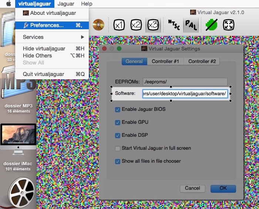Enter full screen with arrows icon
Viewport: 259px width, 209px height.
pyautogui.click(x=228, y=25)
